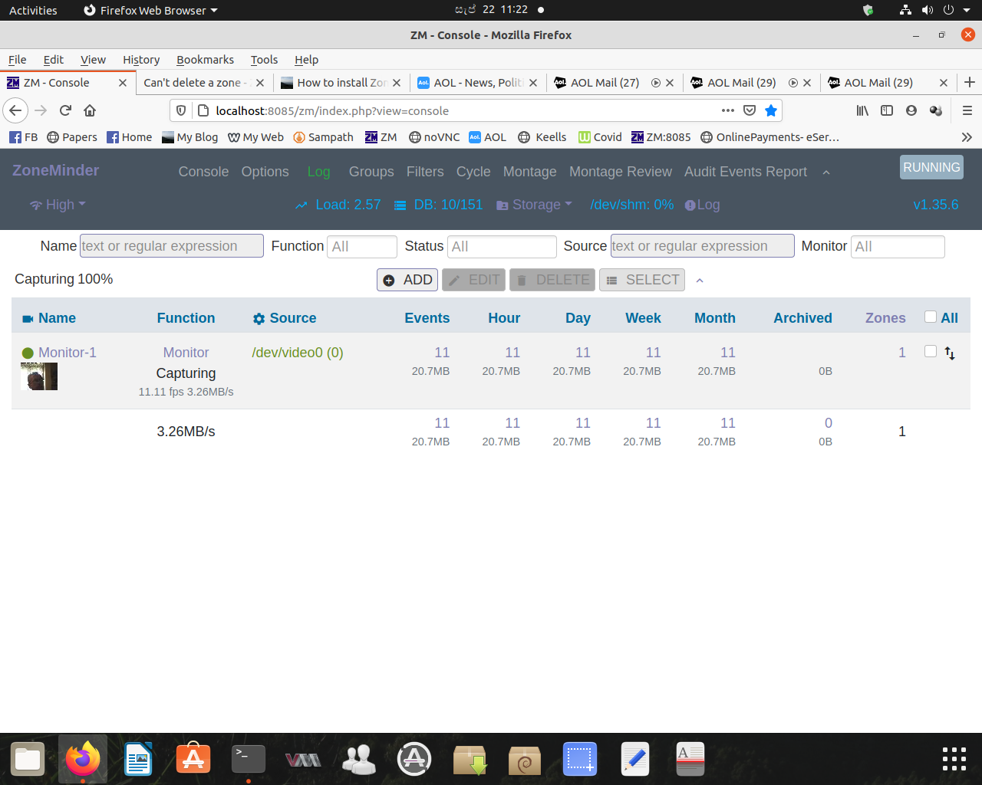Open Ubuntu Software from dock
The height and width of the screenshot is (785, 982).
tap(193, 759)
